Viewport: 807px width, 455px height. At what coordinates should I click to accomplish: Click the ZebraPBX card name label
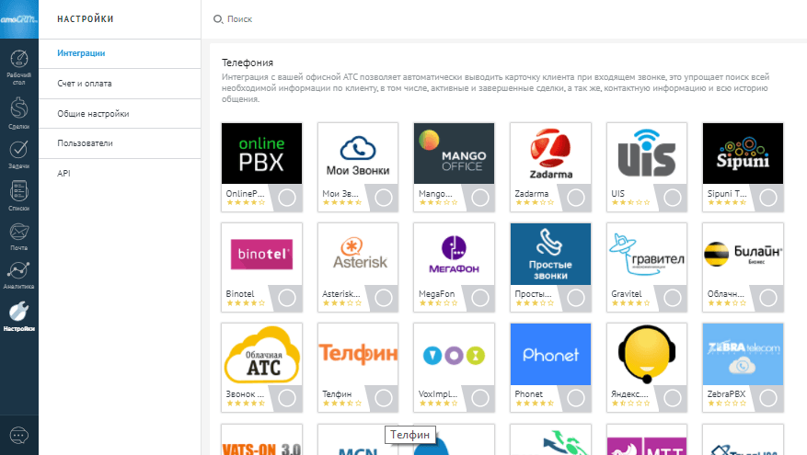pos(726,393)
